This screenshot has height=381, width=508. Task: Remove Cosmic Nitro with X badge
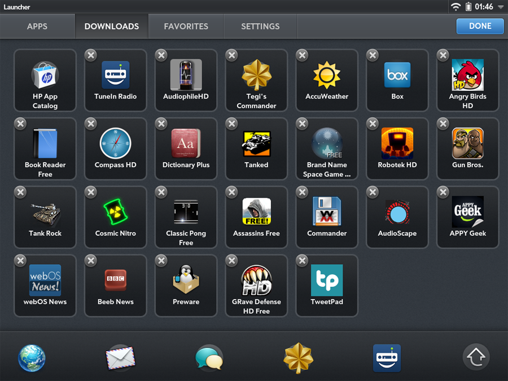click(91, 192)
